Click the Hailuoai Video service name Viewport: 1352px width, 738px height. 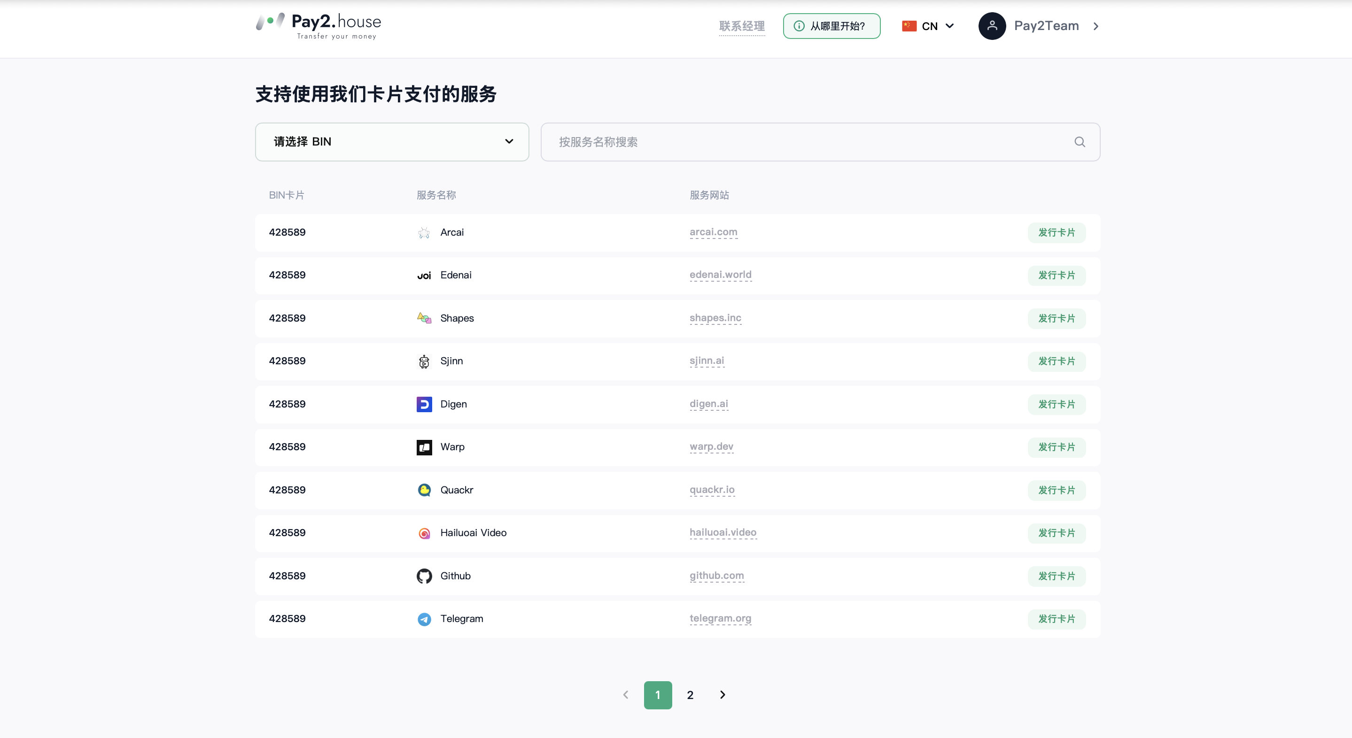click(x=474, y=533)
